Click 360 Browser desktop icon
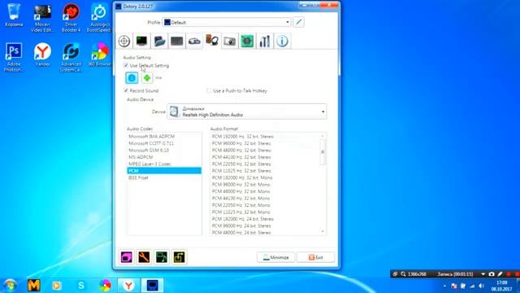This screenshot has height=293, width=520. pyautogui.click(x=99, y=55)
